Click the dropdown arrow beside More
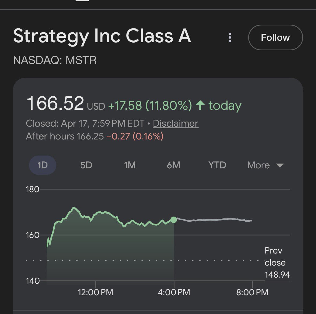The width and height of the screenshot is (316, 314). coord(280,165)
